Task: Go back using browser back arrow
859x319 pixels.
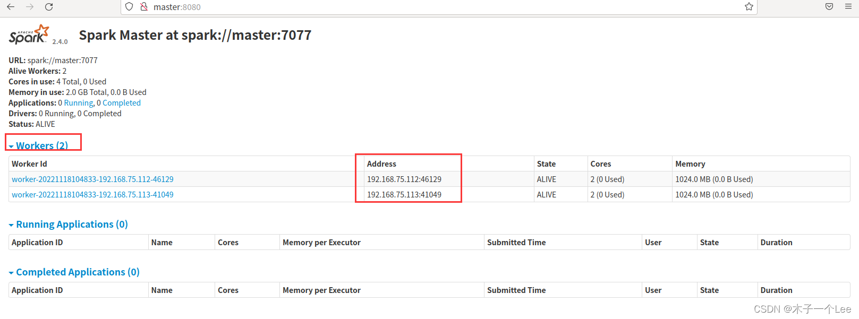Action: (x=11, y=7)
